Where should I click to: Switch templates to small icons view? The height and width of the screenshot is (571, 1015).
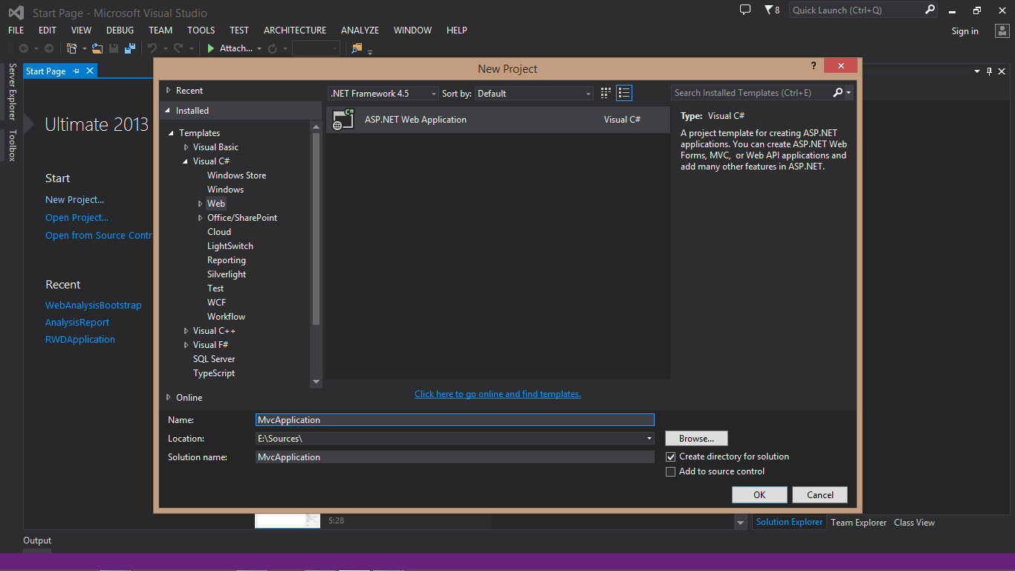coord(606,93)
